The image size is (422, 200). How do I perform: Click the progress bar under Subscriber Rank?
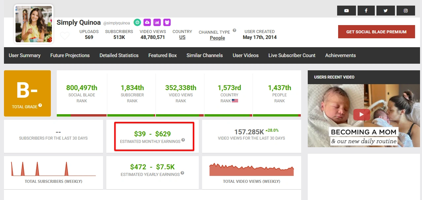(131, 115)
